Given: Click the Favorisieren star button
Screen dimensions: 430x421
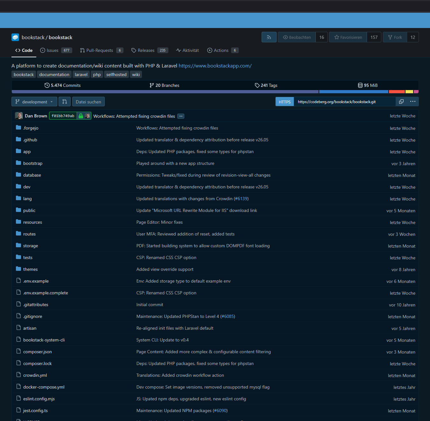Looking at the screenshot, I should coord(348,37).
